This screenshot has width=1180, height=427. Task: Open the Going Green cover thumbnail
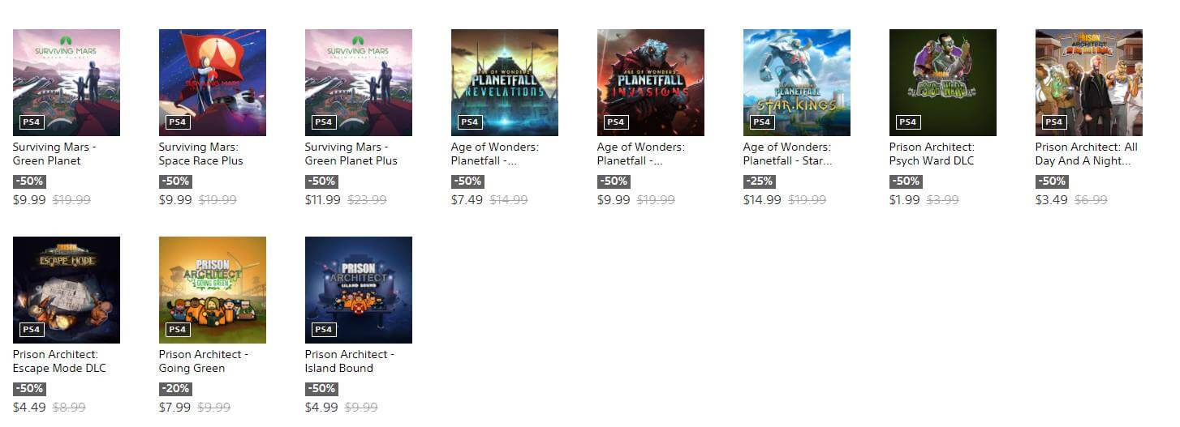213,290
